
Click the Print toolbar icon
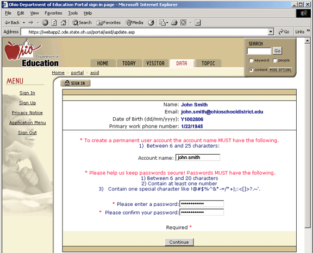tap(174, 23)
